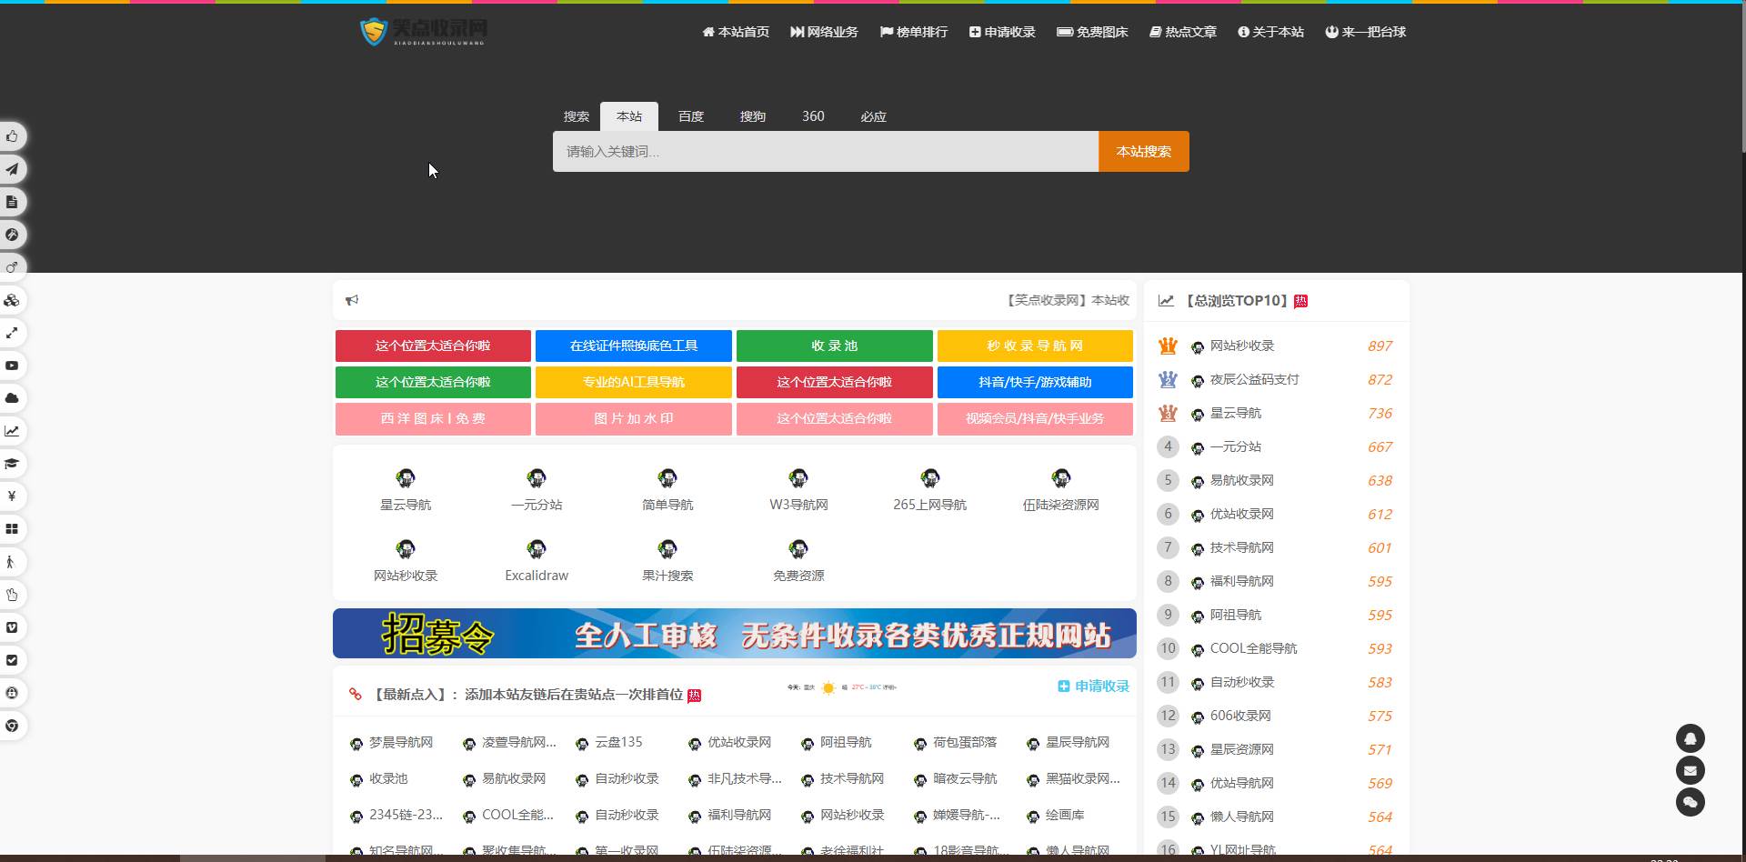Click the pink 视频会员/抖音/快手业务 button
The height and width of the screenshot is (862, 1746).
pyautogui.click(x=1035, y=418)
